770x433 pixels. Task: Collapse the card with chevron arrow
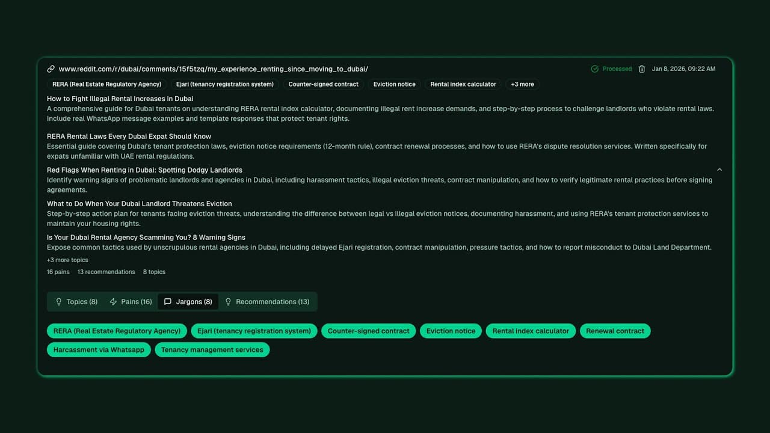[x=719, y=170]
